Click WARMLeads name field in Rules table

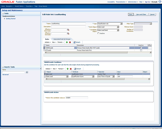(x=60, y=48)
